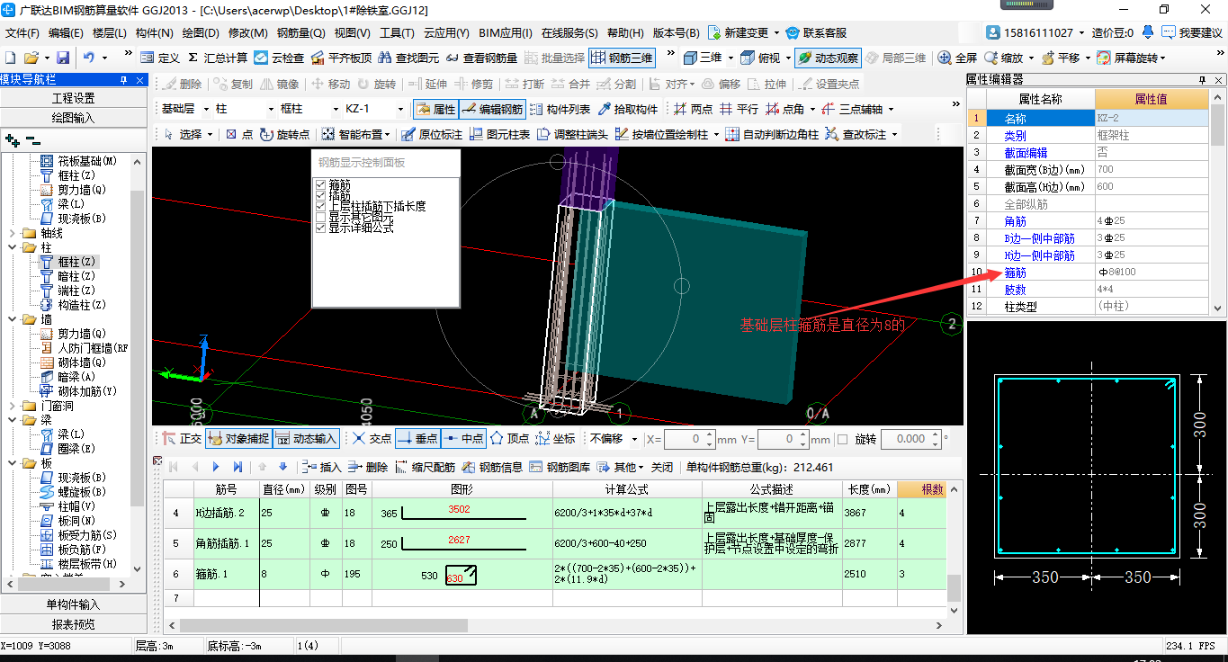Image resolution: width=1228 pixels, height=662 pixels.
Task: Click the new file icon
Action: click(10, 58)
